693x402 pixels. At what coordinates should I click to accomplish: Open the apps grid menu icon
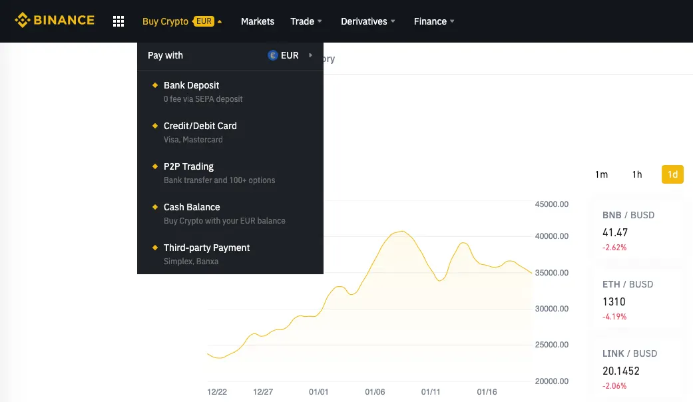118,21
